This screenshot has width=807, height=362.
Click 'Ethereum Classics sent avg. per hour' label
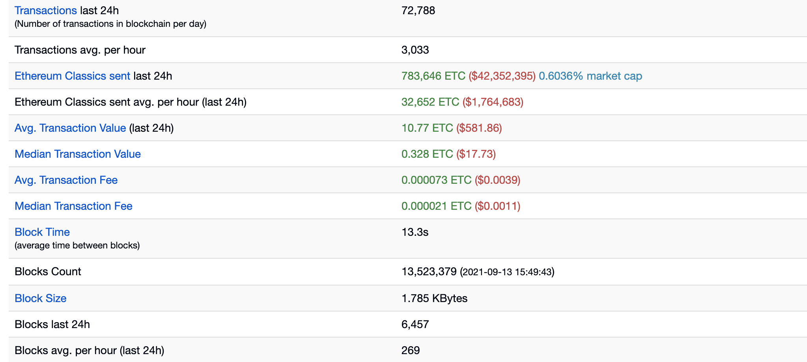[131, 102]
